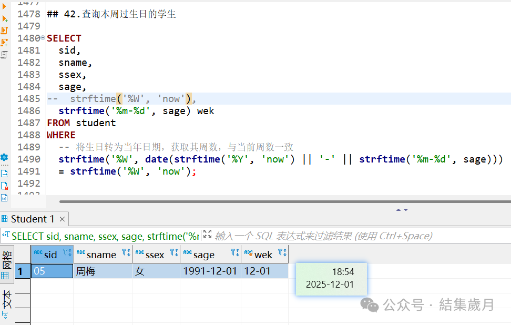The width and height of the screenshot is (511, 325).
Task: Open the execution log icon with red mark
Action: point(4,186)
